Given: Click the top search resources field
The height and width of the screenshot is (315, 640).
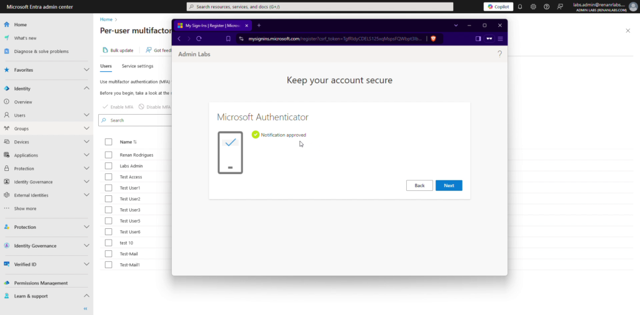Looking at the screenshot, I should 320,6.
